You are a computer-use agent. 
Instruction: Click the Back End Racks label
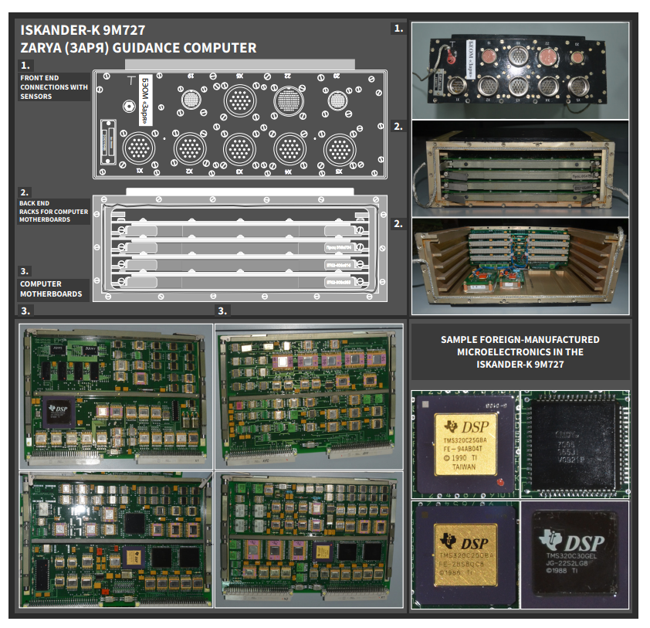click(x=54, y=211)
